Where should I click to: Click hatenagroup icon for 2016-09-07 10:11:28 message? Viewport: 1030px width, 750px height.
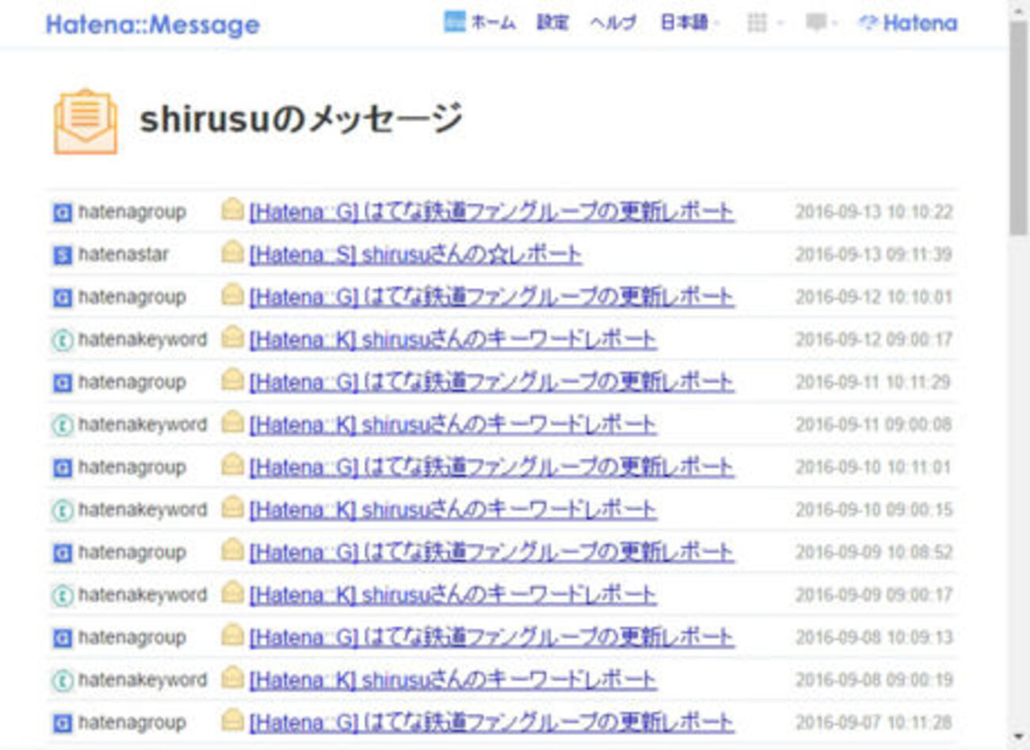pos(63,723)
